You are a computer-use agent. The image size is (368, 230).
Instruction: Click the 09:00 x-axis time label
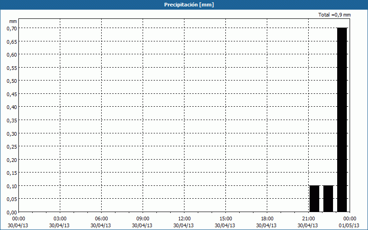(x=143, y=218)
